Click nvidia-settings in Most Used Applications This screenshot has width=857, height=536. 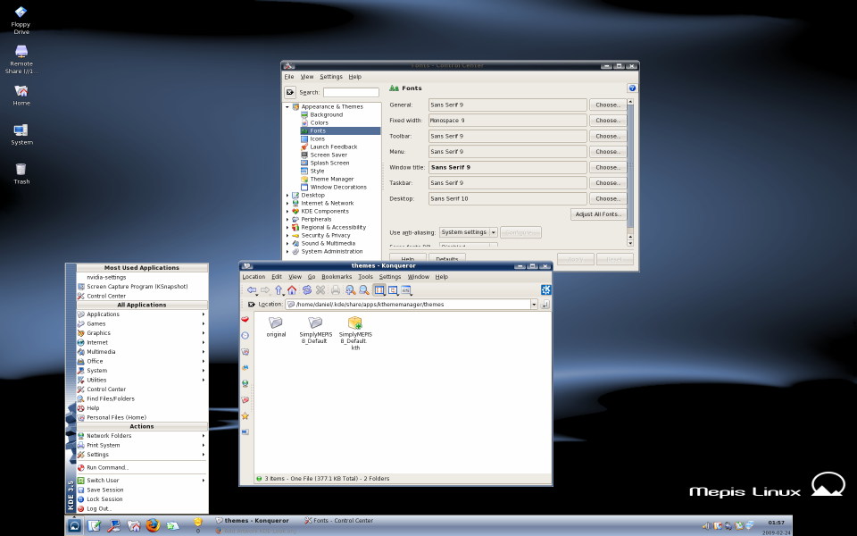click(106, 277)
